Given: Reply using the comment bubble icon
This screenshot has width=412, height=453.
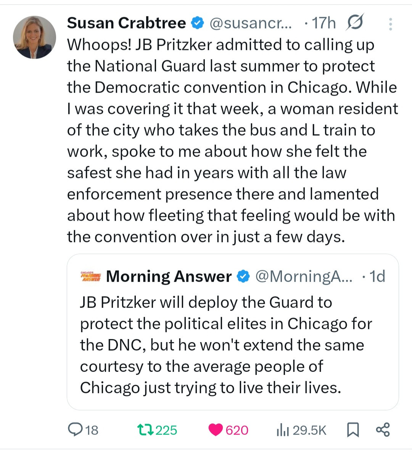Looking at the screenshot, I should click(x=74, y=430).
